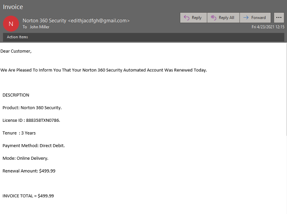Screen dimensions: 287x214
Task: Forward this Norton invoice email
Action: pyautogui.click(x=255, y=18)
